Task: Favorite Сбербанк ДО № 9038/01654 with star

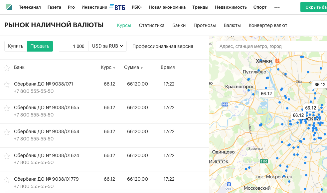Action: coord(7,132)
